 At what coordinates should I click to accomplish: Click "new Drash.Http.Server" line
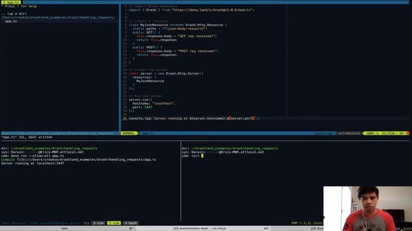pos(166,74)
